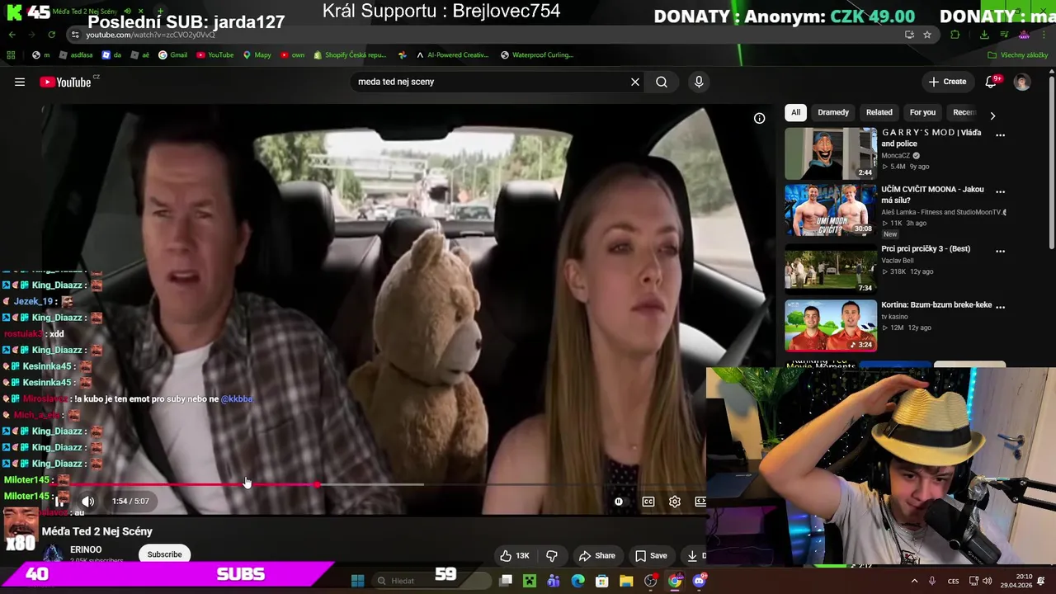
Task: Select the Related filter chip
Action: click(879, 112)
